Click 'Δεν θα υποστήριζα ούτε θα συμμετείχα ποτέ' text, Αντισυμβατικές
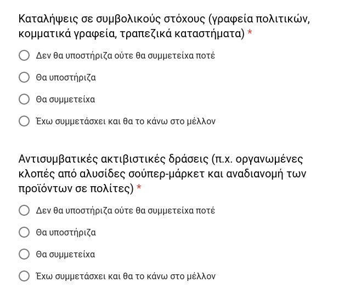 (125, 210)
